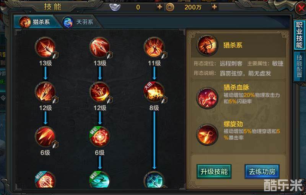
Task: Open the 职业技能 side tab
Action: 299,35
